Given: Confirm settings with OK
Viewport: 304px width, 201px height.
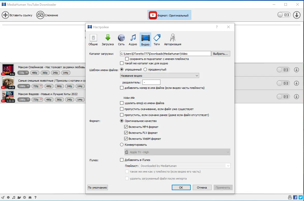Looking at the screenshot, I should click(181, 188).
